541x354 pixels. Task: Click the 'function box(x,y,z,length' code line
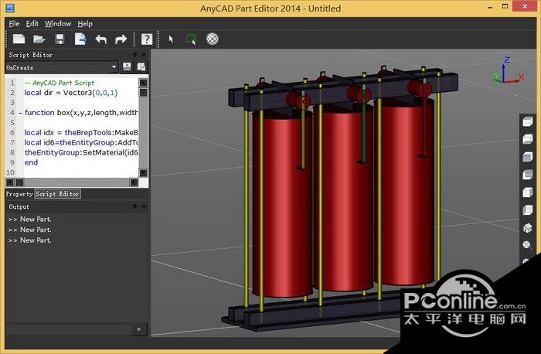click(81, 113)
